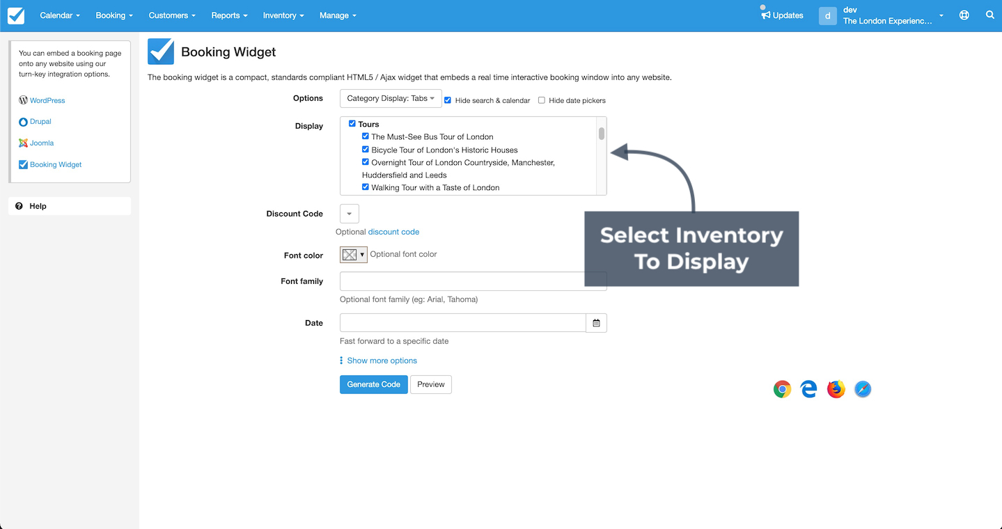The width and height of the screenshot is (1002, 529).
Task: Click the Firefox browser icon
Action: 836,389
